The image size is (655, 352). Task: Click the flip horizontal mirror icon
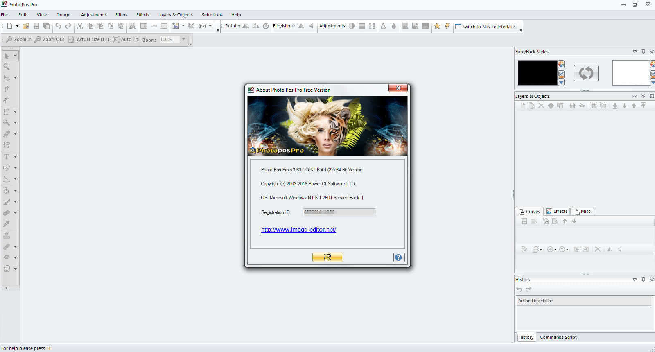coord(301,26)
